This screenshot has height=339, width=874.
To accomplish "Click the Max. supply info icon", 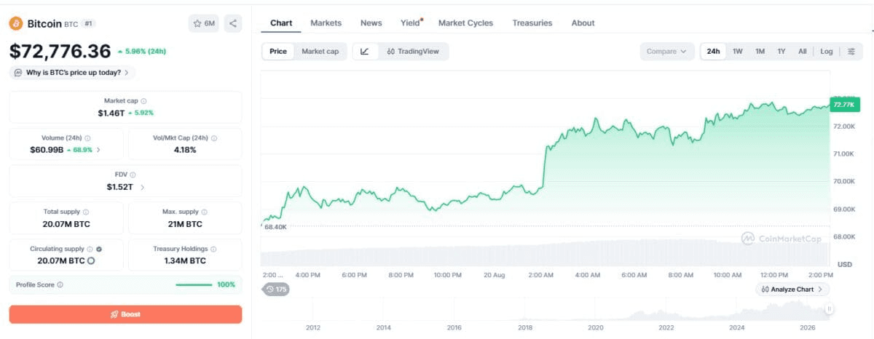I will point(205,212).
